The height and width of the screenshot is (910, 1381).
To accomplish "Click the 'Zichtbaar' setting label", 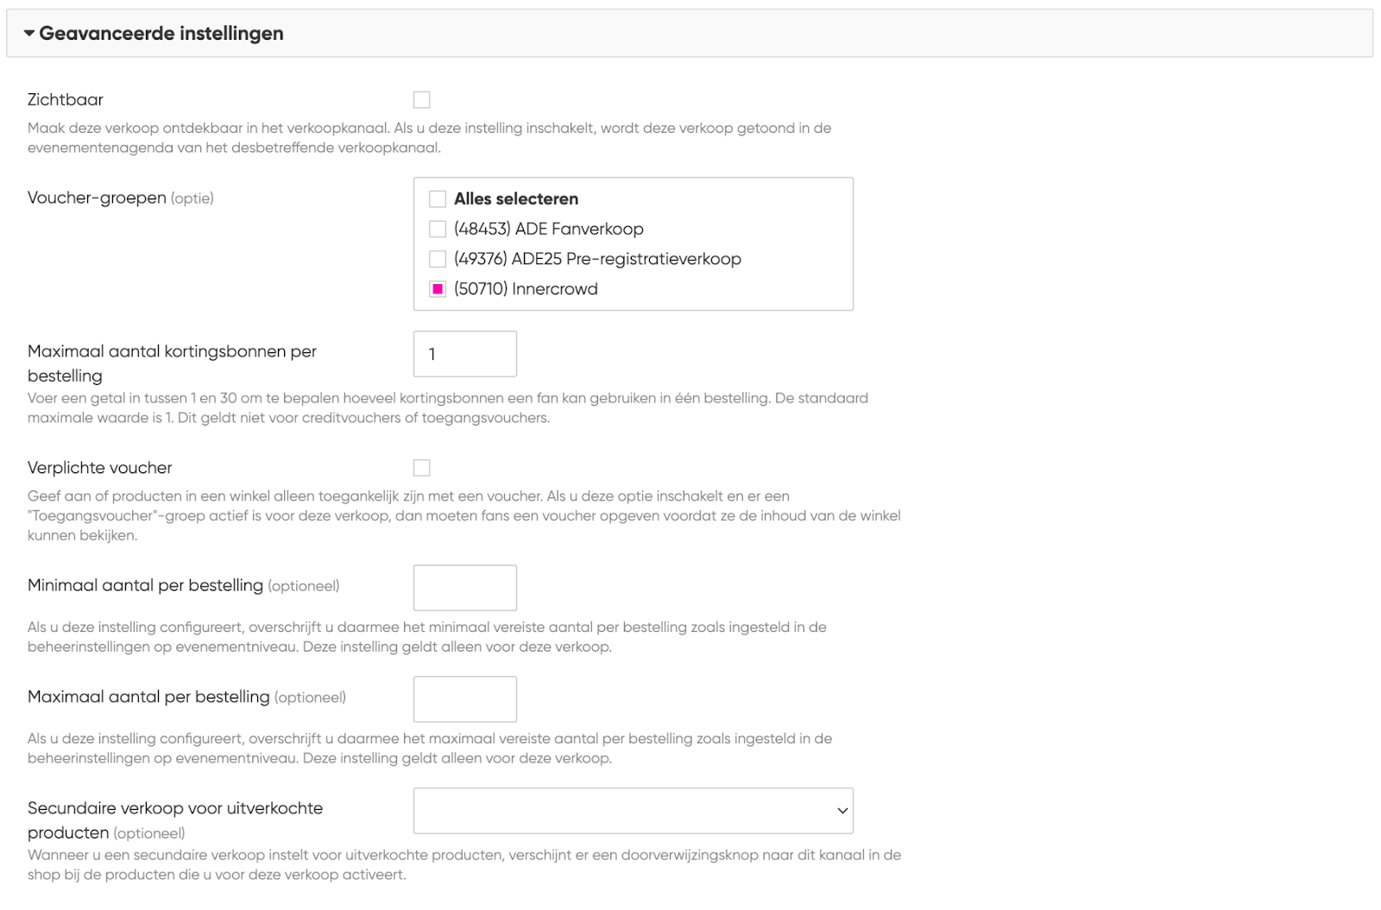I will pos(66,100).
